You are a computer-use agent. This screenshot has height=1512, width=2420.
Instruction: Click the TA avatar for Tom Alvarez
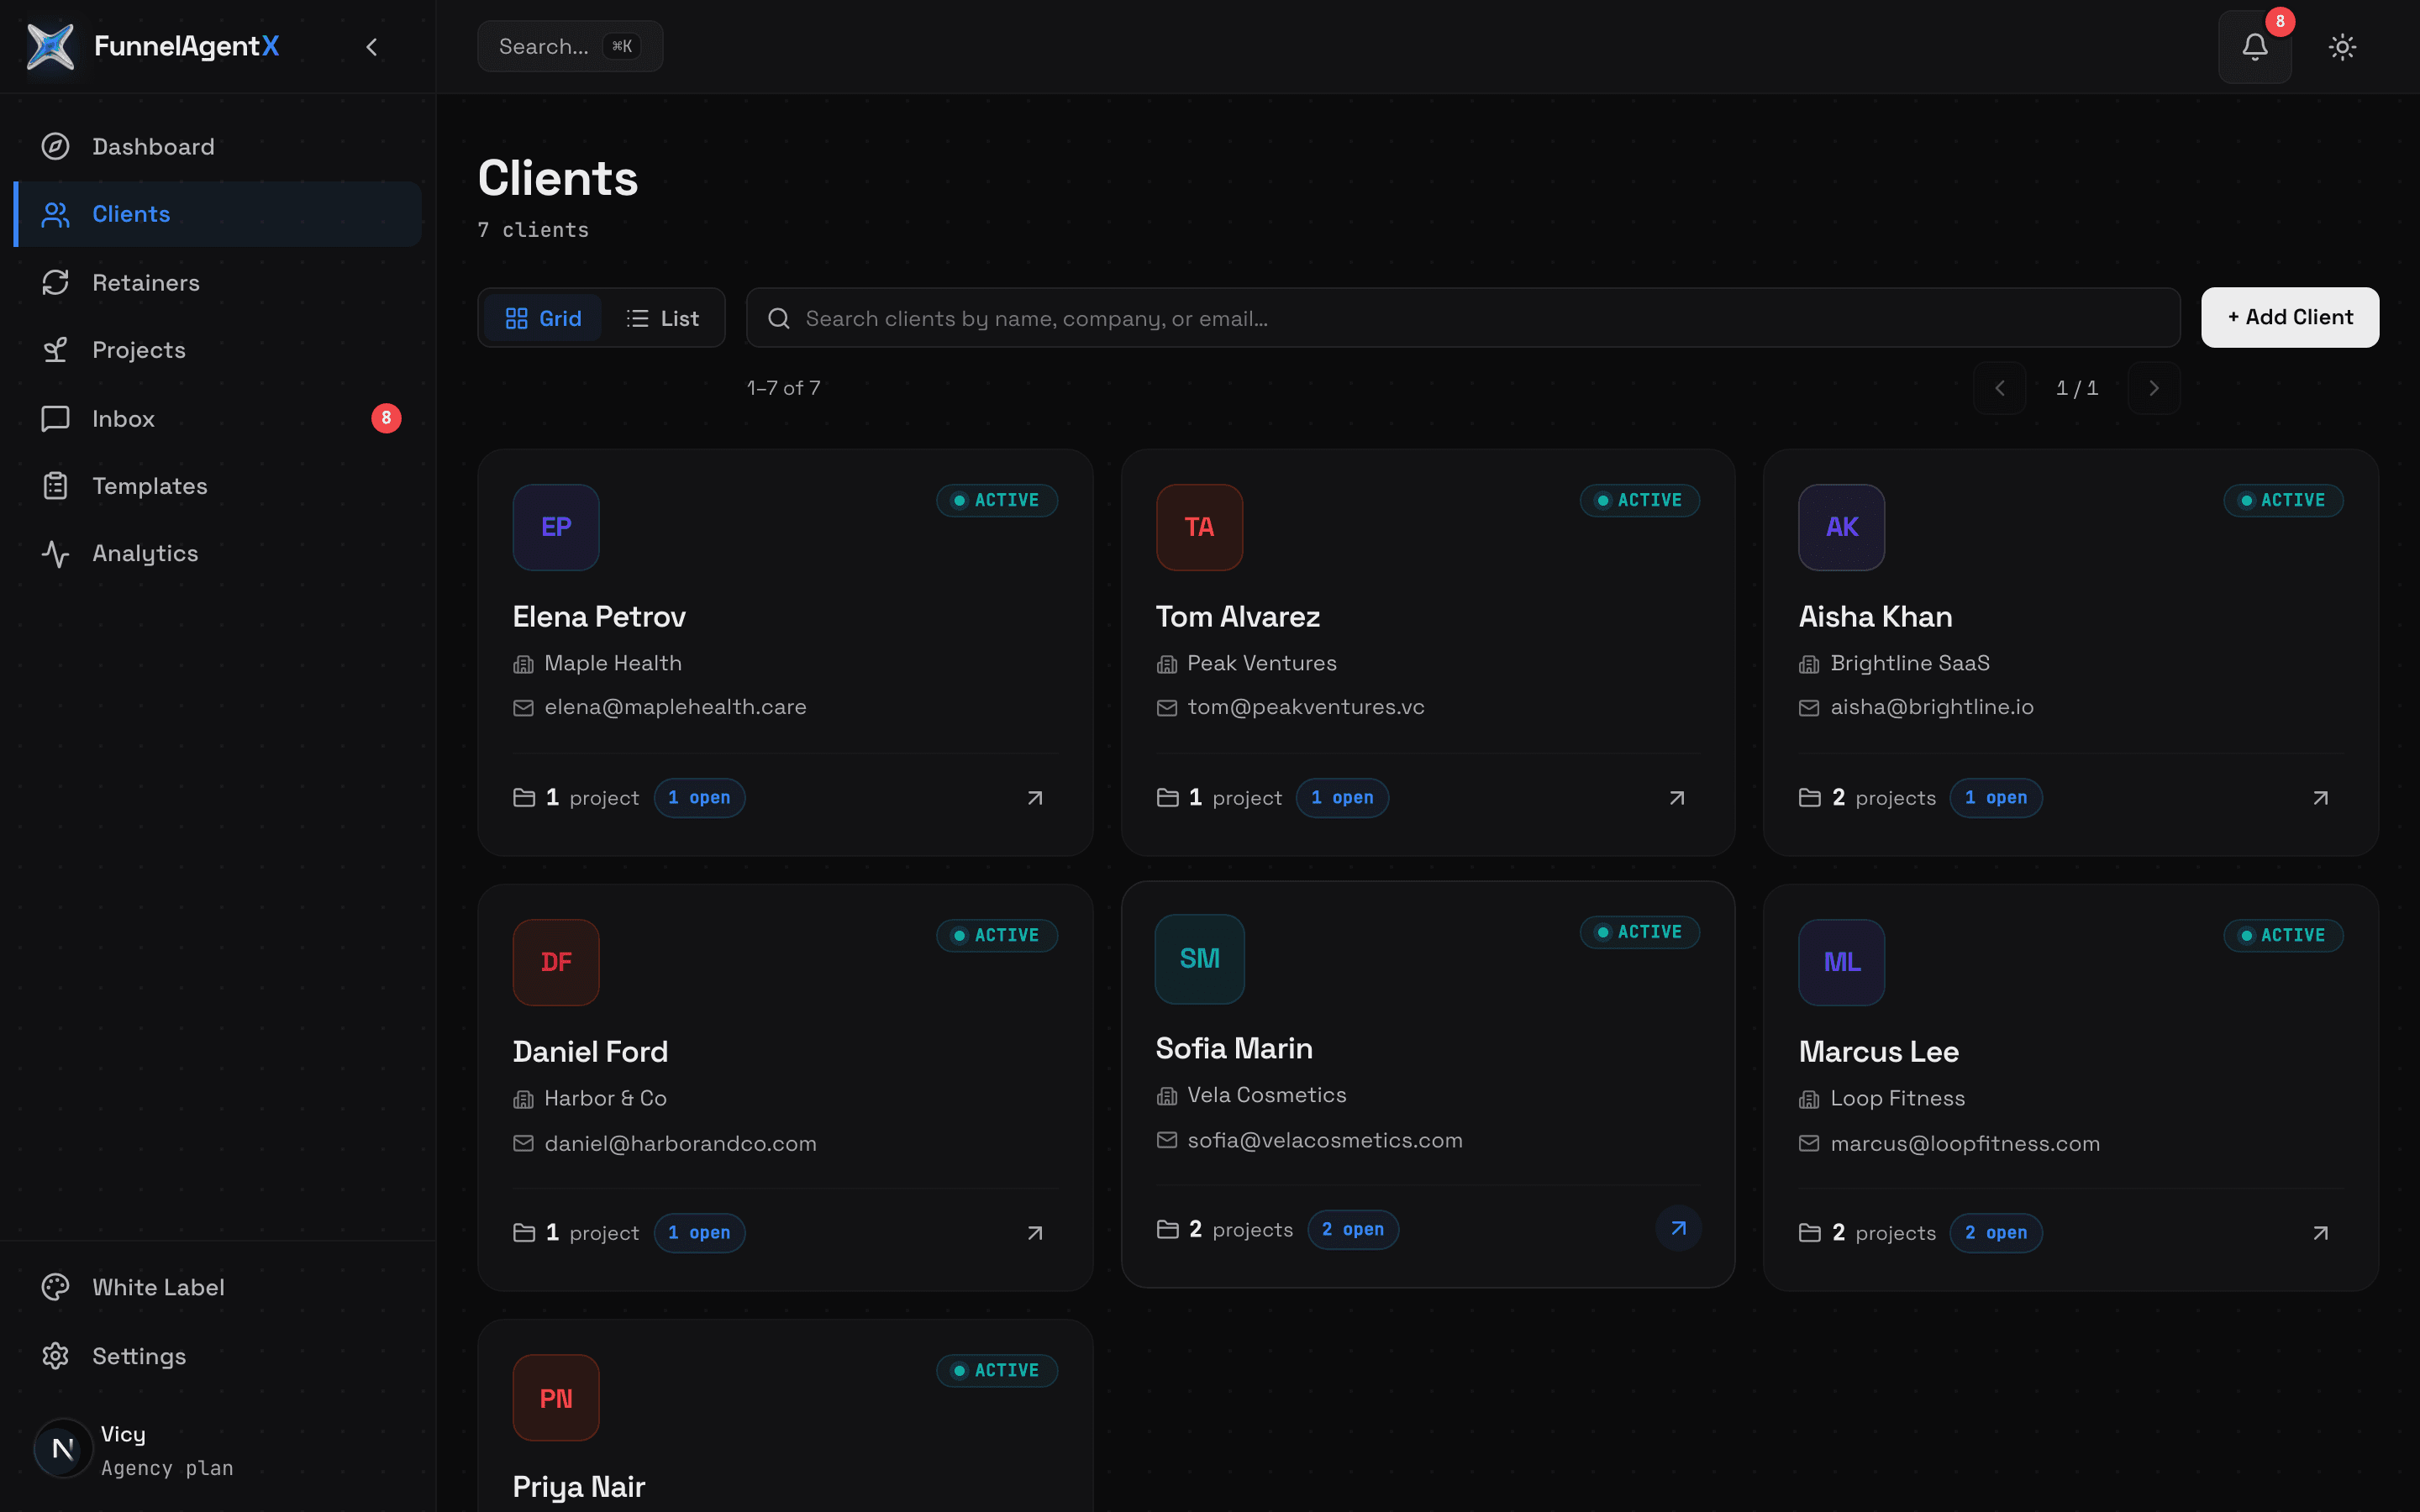[1199, 527]
